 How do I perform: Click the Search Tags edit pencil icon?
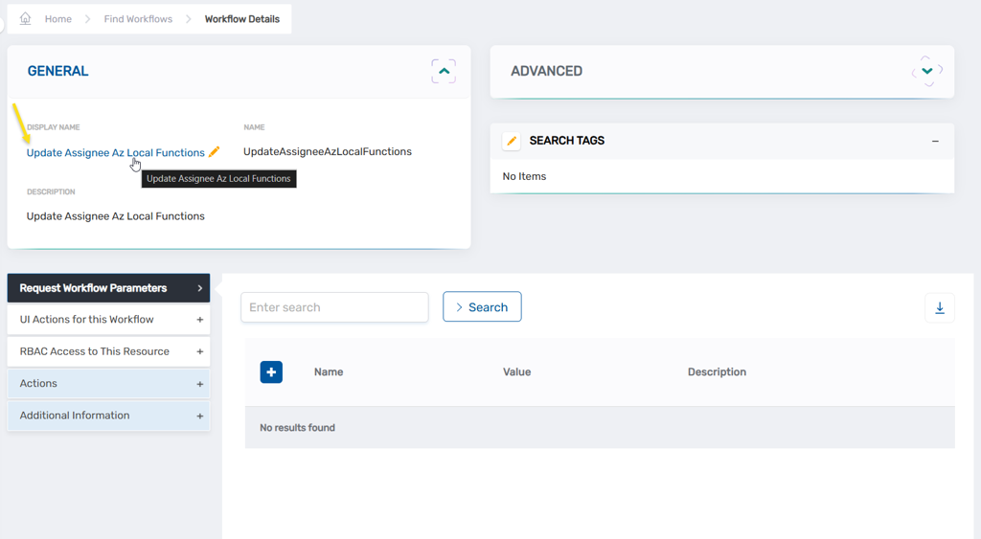(x=512, y=141)
